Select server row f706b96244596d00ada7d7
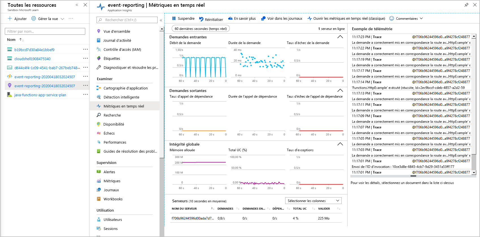Screen dimensions: 480x237 (256, 218)
